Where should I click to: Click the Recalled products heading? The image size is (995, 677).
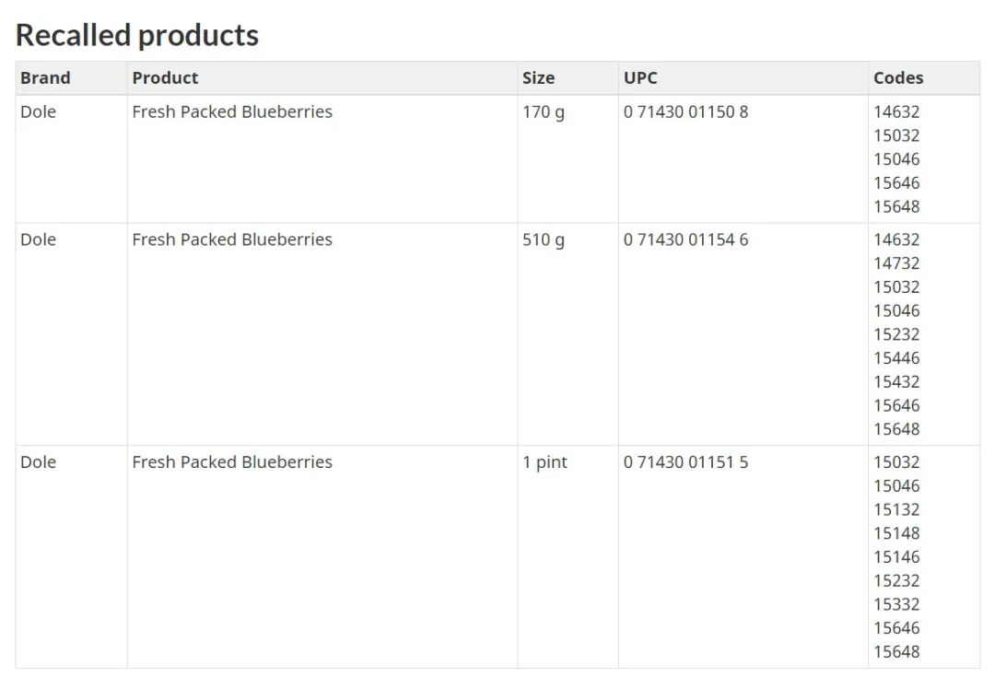tap(137, 35)
